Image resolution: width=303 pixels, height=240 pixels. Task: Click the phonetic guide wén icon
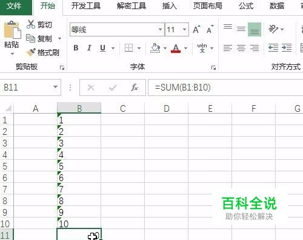202,48
